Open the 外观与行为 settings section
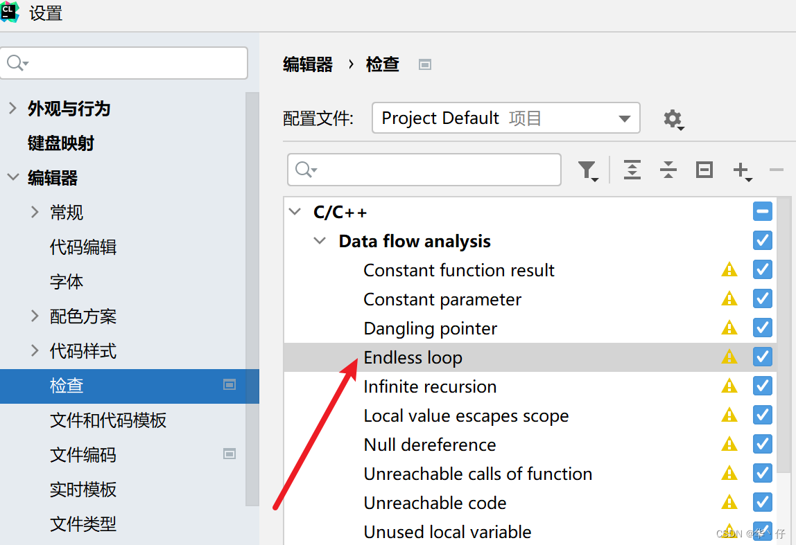796x545 pixels. [70, 108]
